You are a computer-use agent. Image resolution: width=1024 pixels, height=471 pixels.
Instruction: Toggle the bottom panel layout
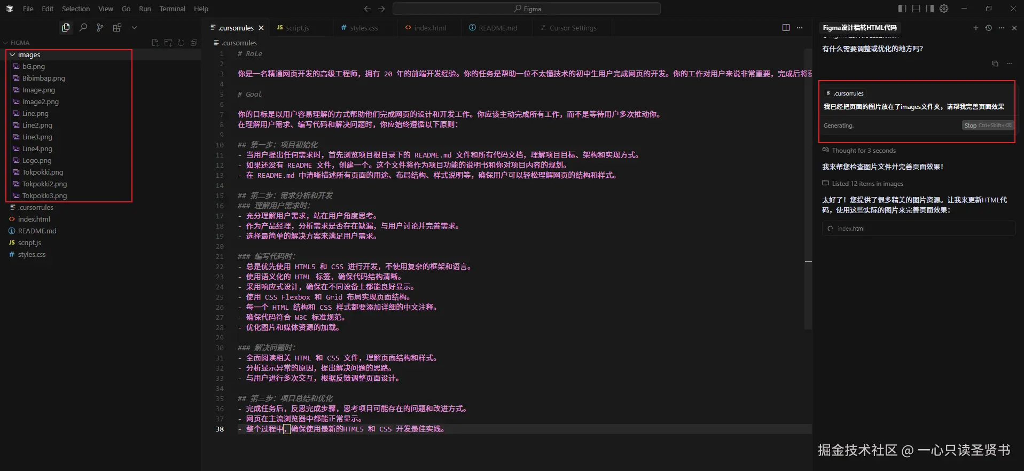[916, 9]
